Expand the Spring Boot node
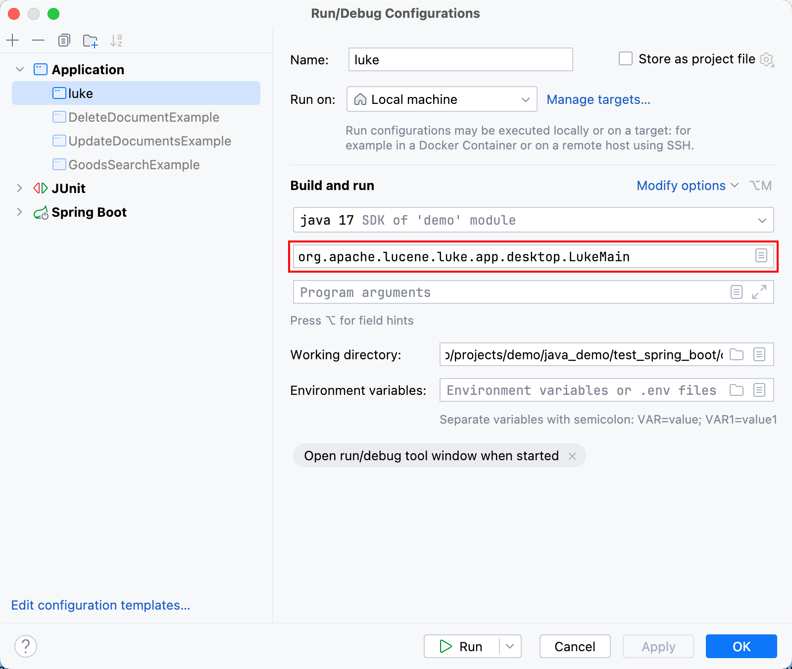Screen dimensions: 792x669 [20, 212]
